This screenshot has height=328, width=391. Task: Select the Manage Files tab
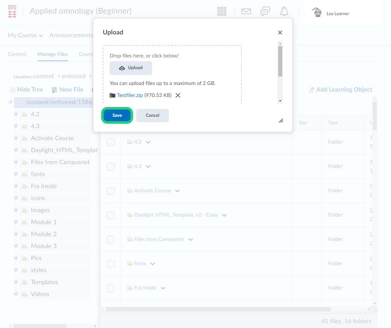pyautogui.click(x=52, y=54)
